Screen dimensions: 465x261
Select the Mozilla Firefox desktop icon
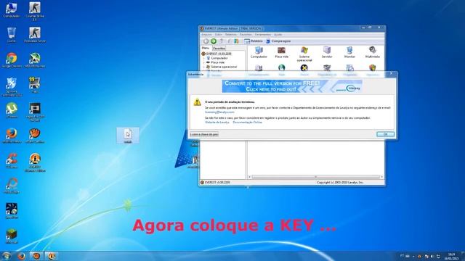pyautogui.click(x=12, y=136)
